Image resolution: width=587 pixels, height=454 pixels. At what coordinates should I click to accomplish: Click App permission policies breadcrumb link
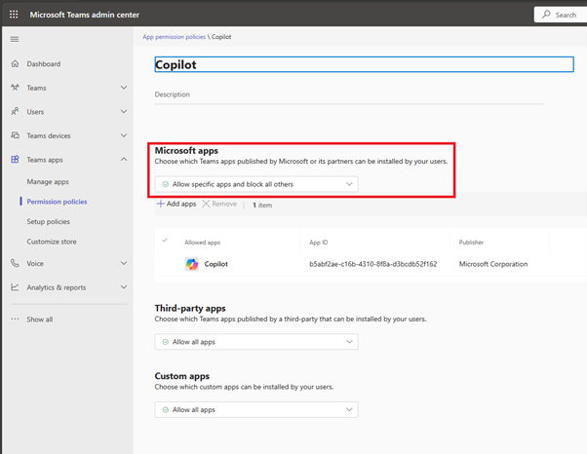(174, 37)
